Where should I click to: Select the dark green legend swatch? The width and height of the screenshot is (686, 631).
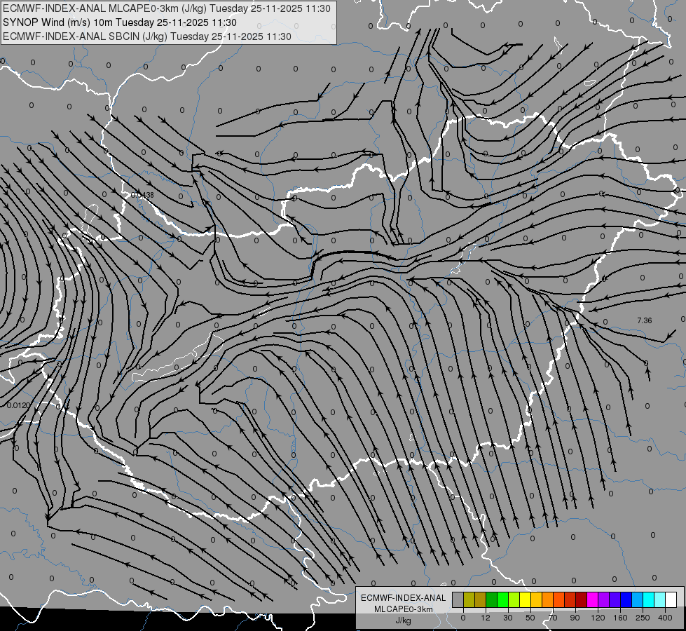coord(491,599)
